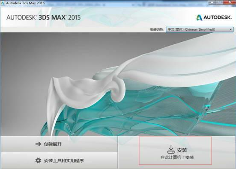Viewport: 236px width, 169px height.
Task: Open 创建展开 (Create Deployment) option
Action: (x=59, y=144)
